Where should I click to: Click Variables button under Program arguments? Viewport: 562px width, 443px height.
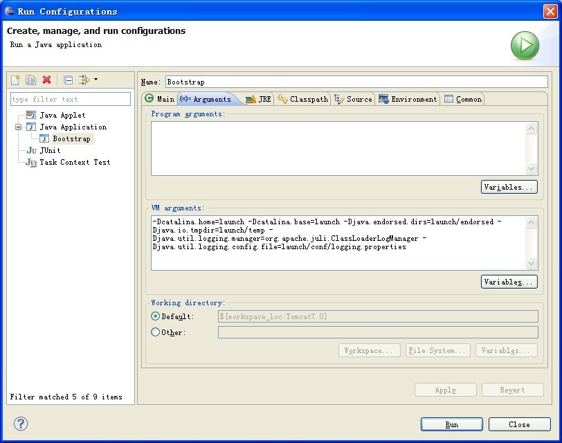point(509,187)
